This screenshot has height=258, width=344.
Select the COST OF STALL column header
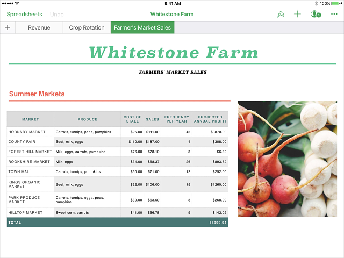pyautogui.click(x=132, y=119)
